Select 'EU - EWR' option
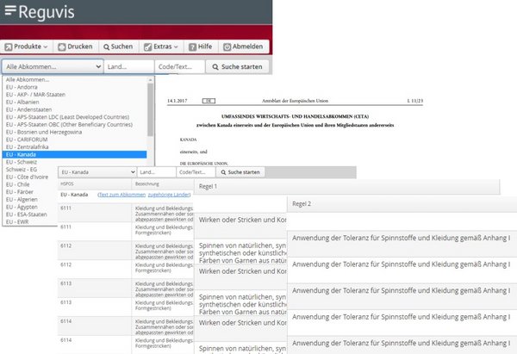The height and width of the screenshot is (354, 517). [17, 222]
